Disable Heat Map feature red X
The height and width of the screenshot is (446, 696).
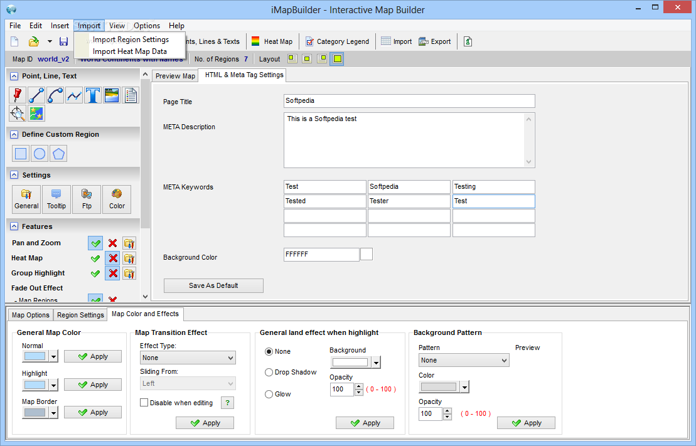tap(113, 258)
